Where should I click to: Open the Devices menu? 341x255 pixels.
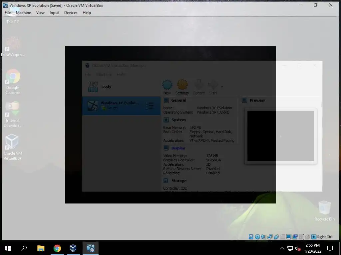coord(71,13)
